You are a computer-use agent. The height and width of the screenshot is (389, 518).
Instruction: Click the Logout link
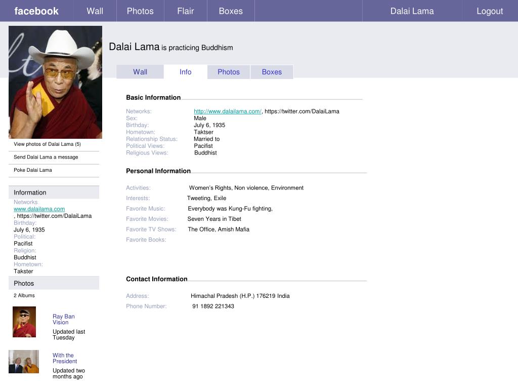(490, 11)
